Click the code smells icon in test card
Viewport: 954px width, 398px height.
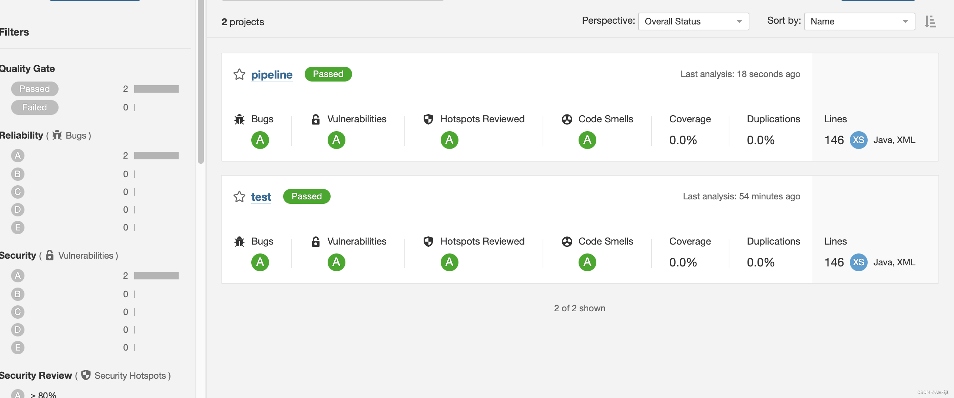pyautogui.click(x=567, y=242)
